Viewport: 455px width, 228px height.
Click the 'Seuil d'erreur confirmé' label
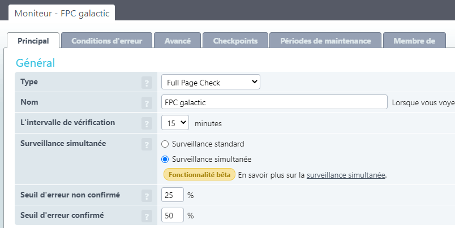coord(62,215)
